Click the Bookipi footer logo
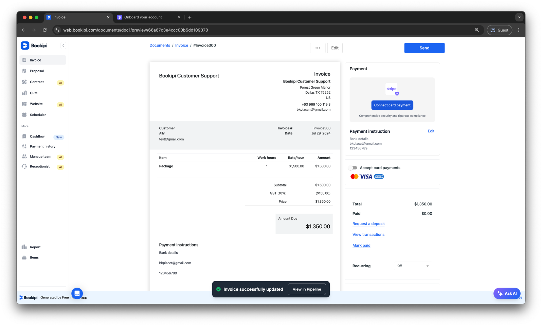542x326 pixels. click(29, 297)
